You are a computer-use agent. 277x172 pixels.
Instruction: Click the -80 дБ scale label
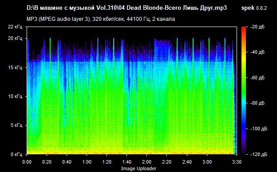[257, 103]
